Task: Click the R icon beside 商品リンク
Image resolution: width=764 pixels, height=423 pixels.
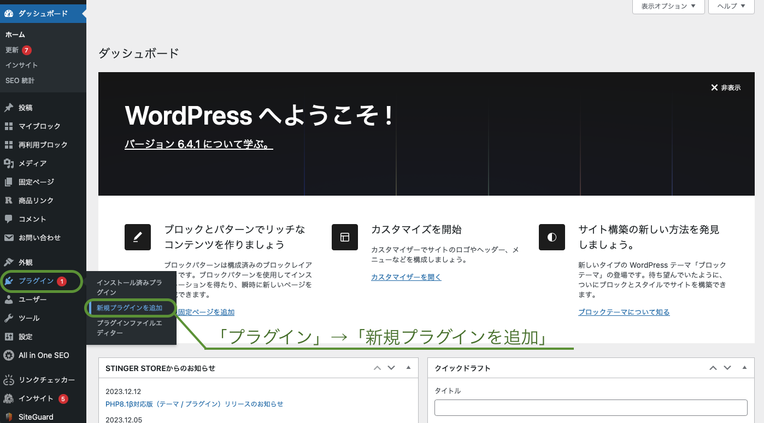Action: [9, 201]
